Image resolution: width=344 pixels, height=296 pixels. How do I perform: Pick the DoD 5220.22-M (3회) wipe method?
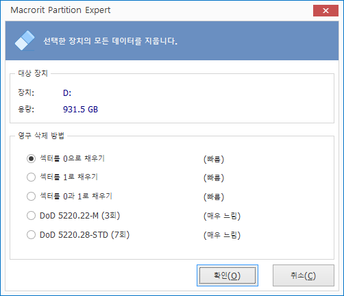coord(73,215)
